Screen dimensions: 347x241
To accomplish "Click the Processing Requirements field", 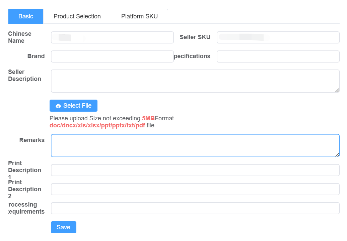I will click(x=195, y=208).
